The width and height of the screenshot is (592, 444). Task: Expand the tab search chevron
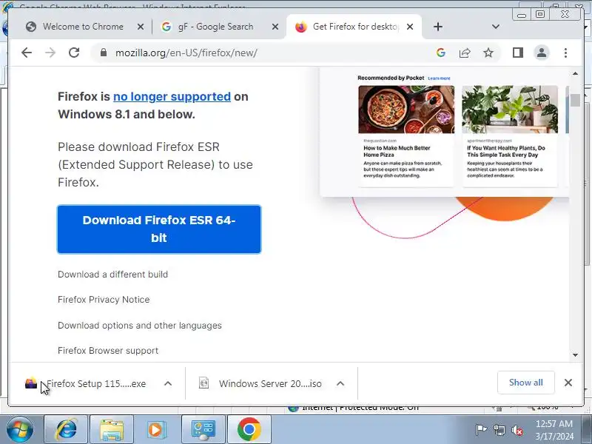tap(496, 27)
